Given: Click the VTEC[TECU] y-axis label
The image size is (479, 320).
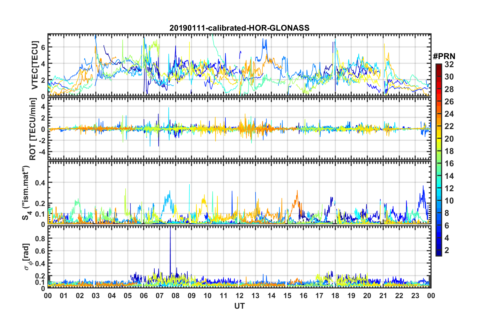Looking at the screenshot, I should pos(35,65).
